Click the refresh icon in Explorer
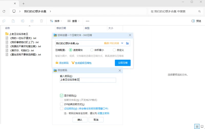Image resolution: width=205 pixels, height=129 pixels. tap(4, 11)
